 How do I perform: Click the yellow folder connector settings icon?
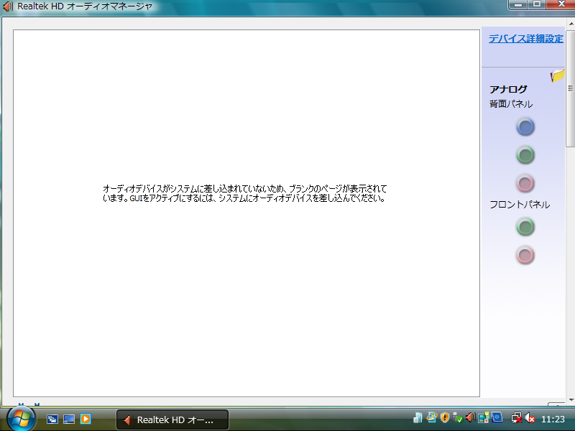(558, 75)
